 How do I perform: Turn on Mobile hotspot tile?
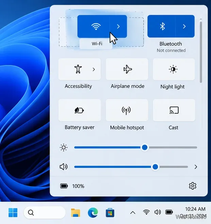click(127, 110)
